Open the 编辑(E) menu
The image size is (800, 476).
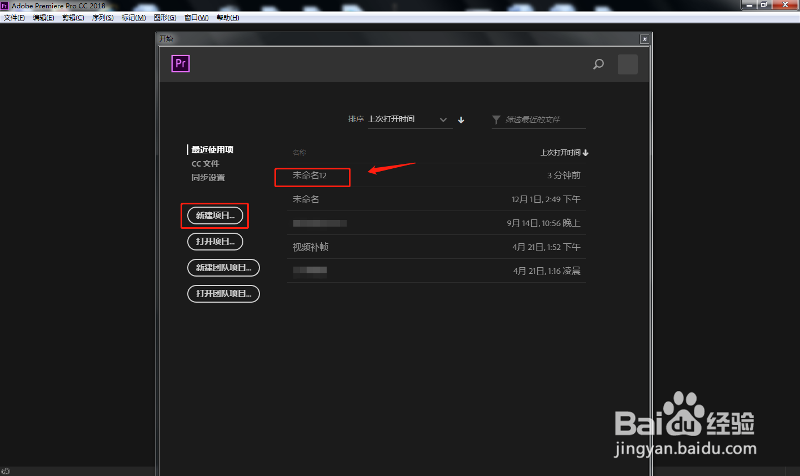point(43,18)
